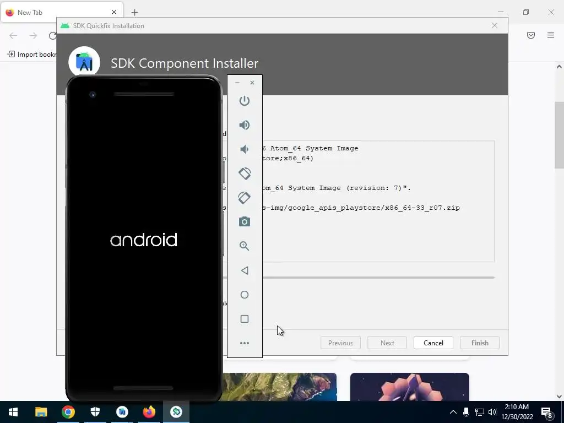This screenshot has width=564, height=423.
Task: Tap the emulator Overview square button
Action: [x=244, y=319]
